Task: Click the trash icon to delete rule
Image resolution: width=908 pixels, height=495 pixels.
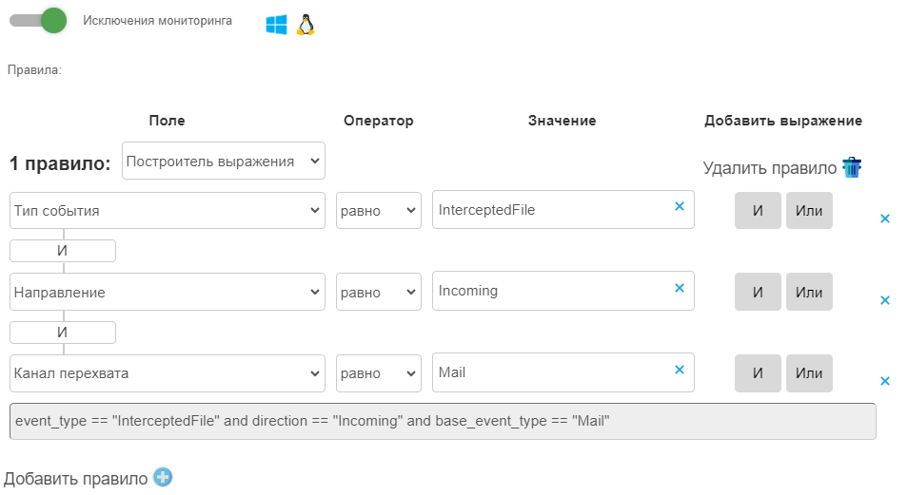Action: tap(851, 168)
